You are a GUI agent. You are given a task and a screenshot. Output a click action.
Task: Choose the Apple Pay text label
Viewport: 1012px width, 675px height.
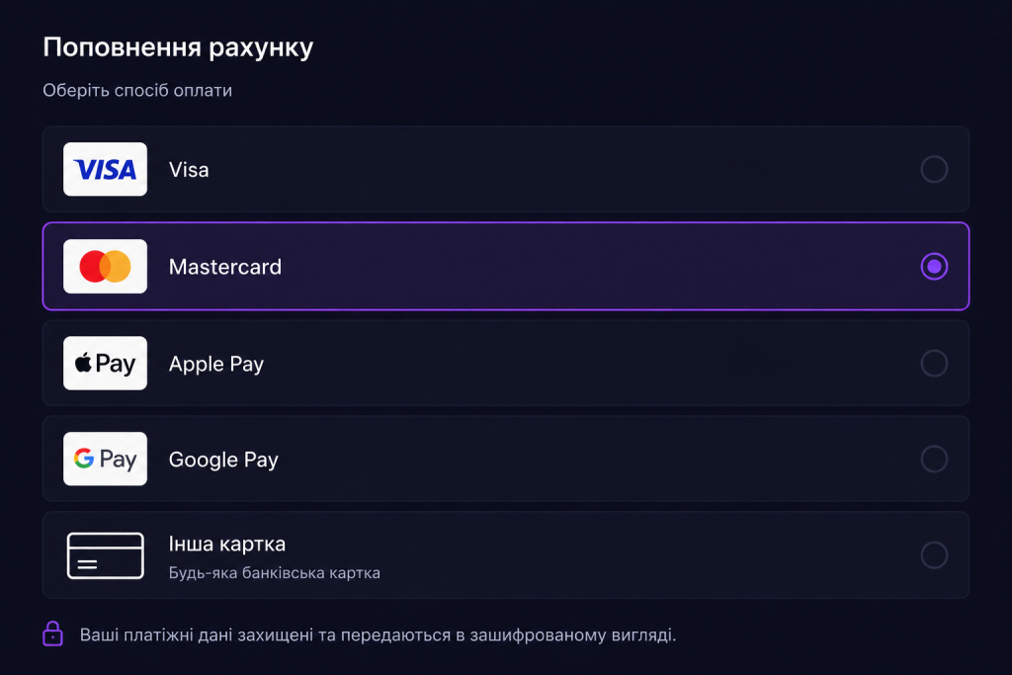pyautogui.click(x=216, y=364)
